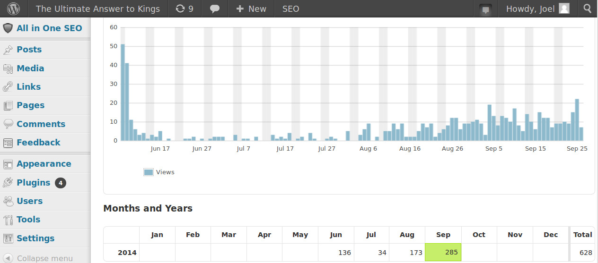
Task: Click the WordPress logo icon
Action: (14, 8)
